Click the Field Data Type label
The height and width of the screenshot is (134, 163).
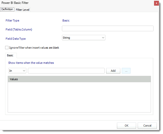[x=16, y=39]
